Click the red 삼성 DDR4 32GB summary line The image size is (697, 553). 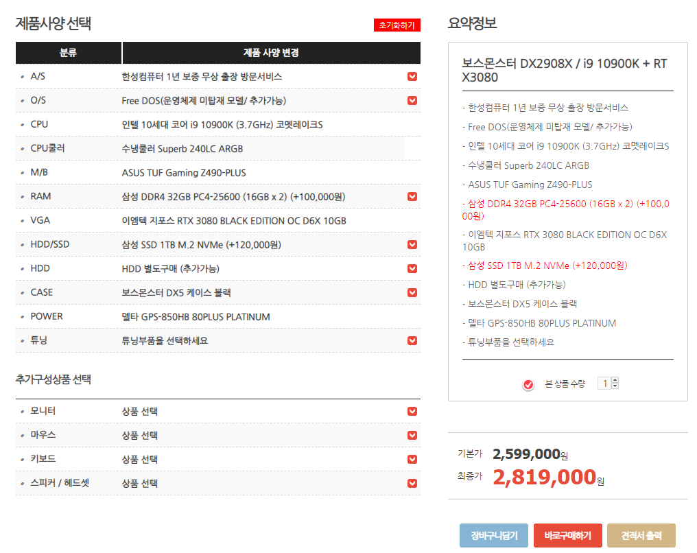click(565, 210)
